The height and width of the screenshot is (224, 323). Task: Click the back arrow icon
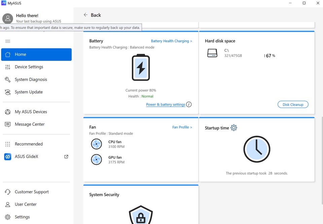[x=86, y=15]
